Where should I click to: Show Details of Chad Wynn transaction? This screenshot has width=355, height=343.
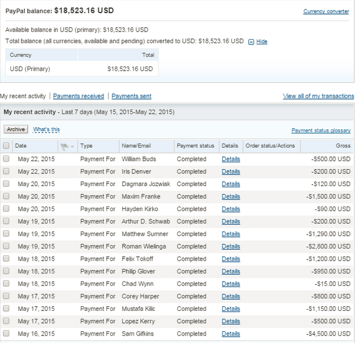[231, 284]
